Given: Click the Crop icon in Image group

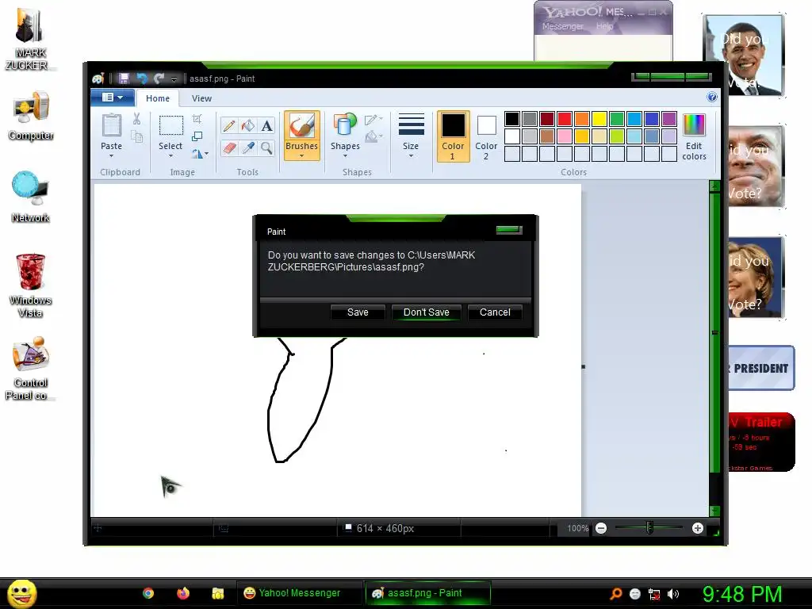Looking at the screenshot, I should point(197,119).
